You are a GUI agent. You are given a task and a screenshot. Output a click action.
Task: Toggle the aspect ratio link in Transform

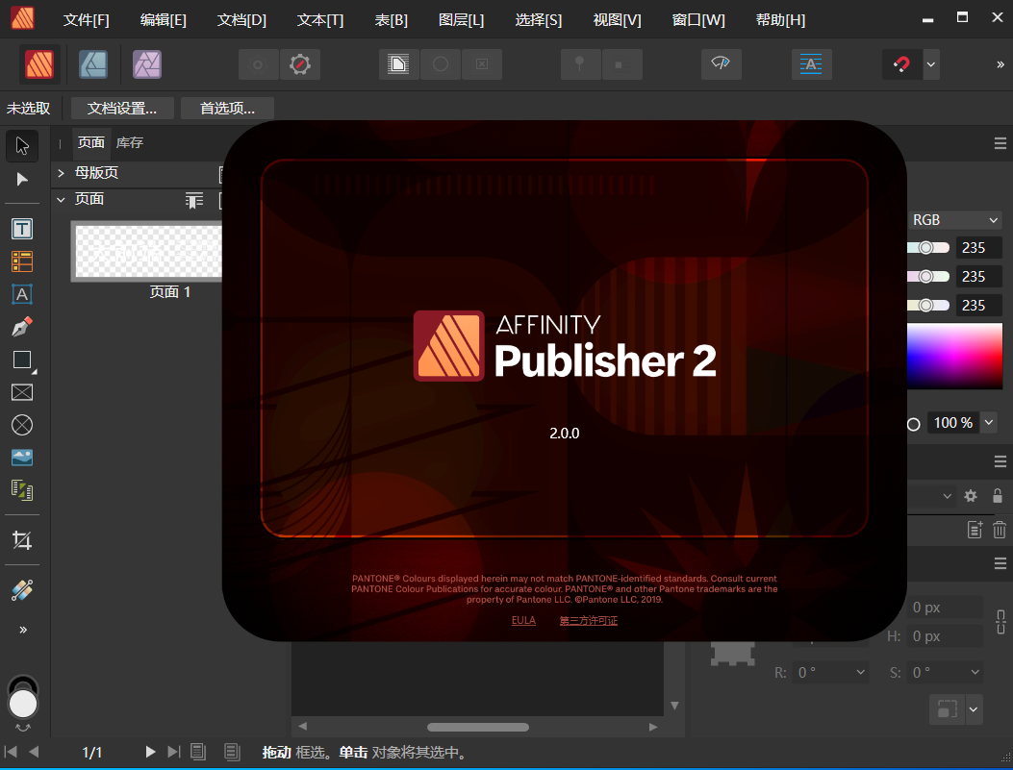(x=1000, y=622)
